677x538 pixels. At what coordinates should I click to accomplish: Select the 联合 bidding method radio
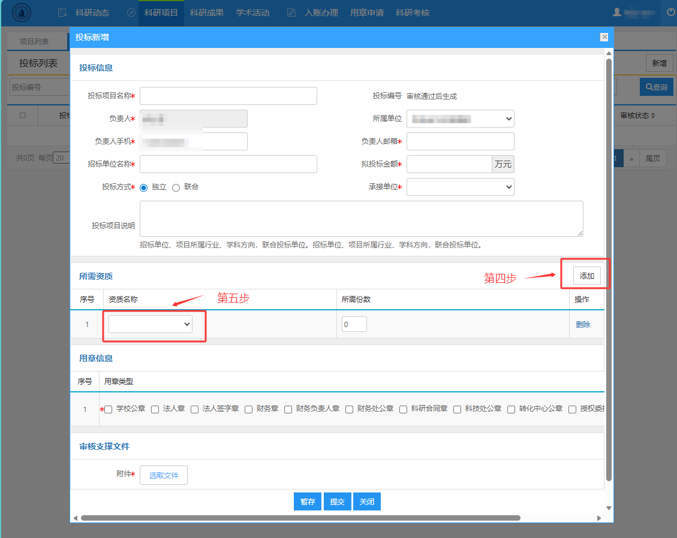tap(176, 188)
